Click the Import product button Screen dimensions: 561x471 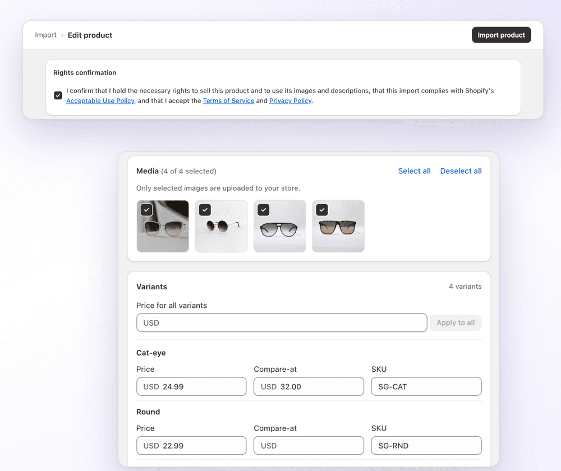click(501, 35)
